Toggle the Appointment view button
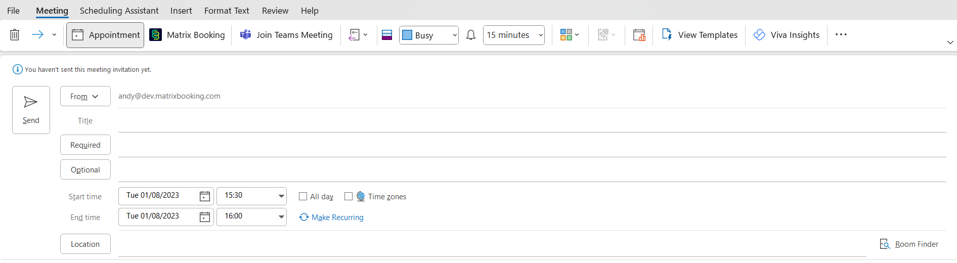Screen dimensions: 957x263 (105, 35)
